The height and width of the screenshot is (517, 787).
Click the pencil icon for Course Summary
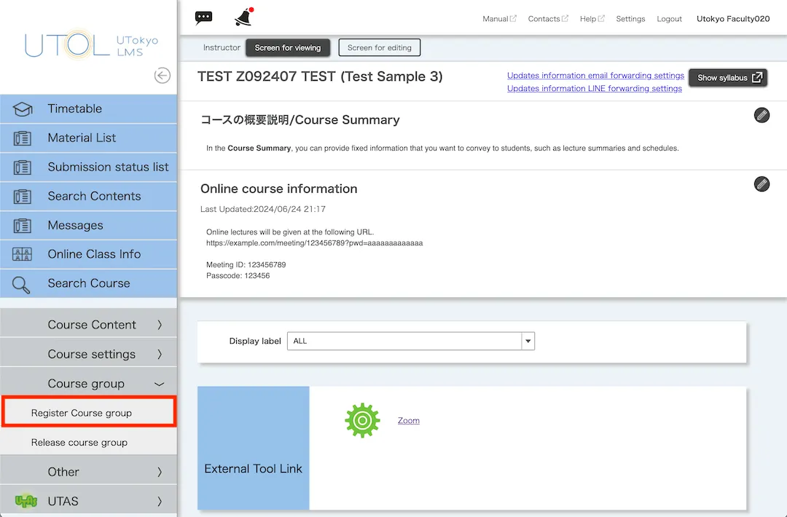point(761,115)
